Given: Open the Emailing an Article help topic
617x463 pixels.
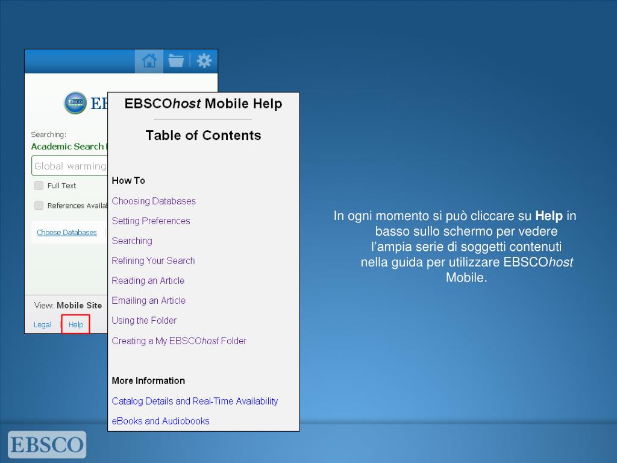Looking at the screenshot, I should pos(148,300).
